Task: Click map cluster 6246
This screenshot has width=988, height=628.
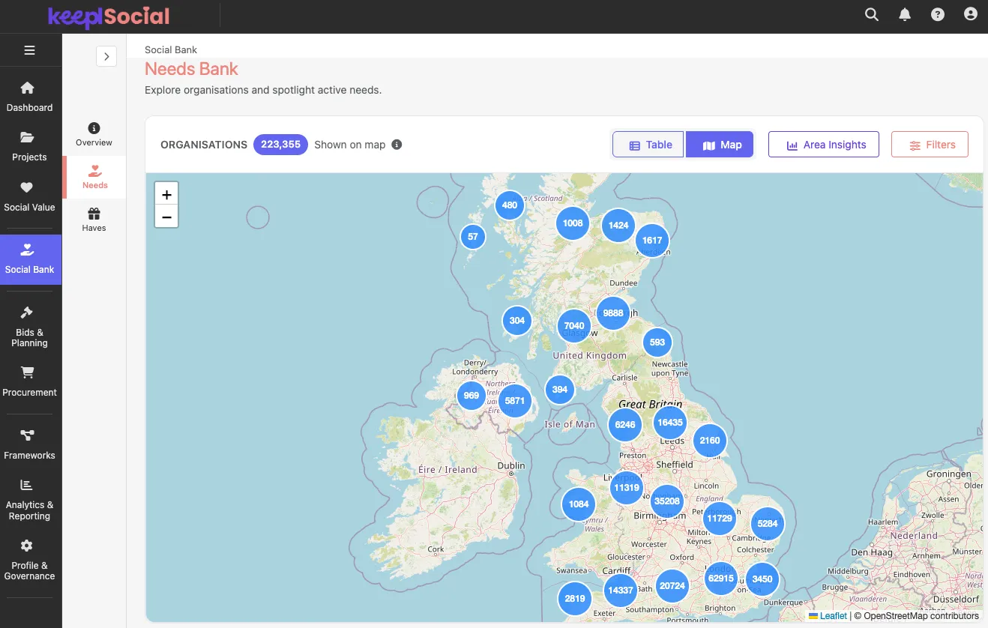Action: 625,425
